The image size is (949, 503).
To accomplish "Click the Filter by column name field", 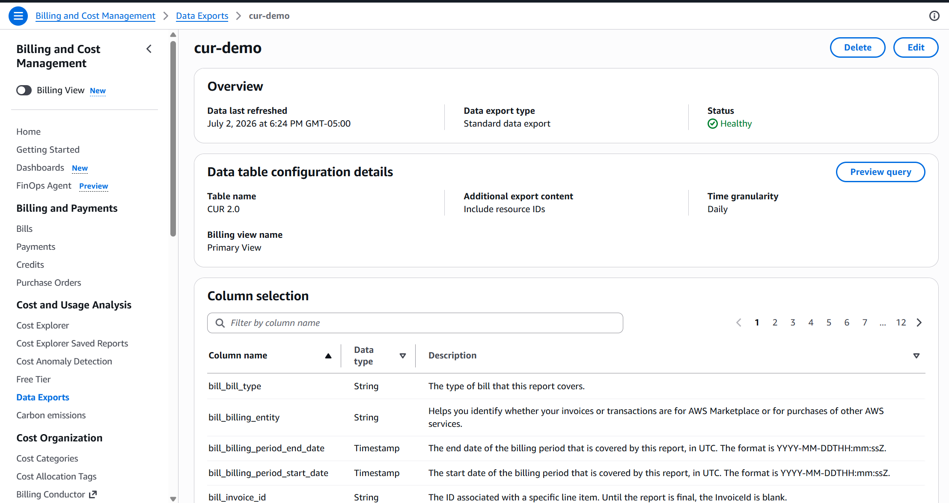I will click(415, 323).
